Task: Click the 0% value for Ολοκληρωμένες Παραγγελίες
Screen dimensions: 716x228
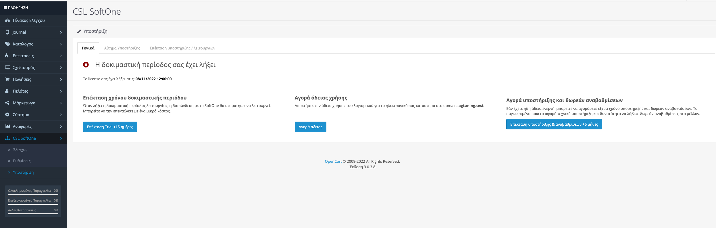Action: (56, 191)
